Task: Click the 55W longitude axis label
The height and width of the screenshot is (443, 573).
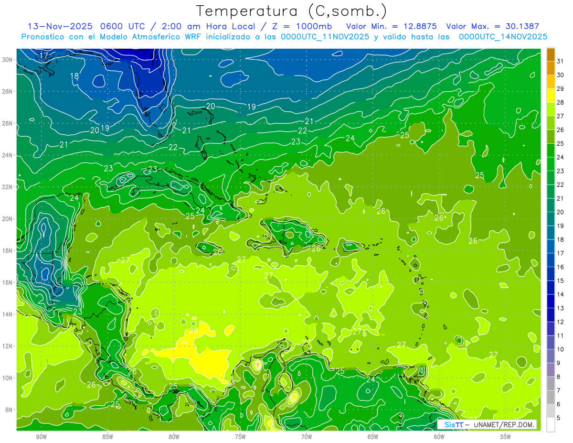Action: (x=506, y=437)
